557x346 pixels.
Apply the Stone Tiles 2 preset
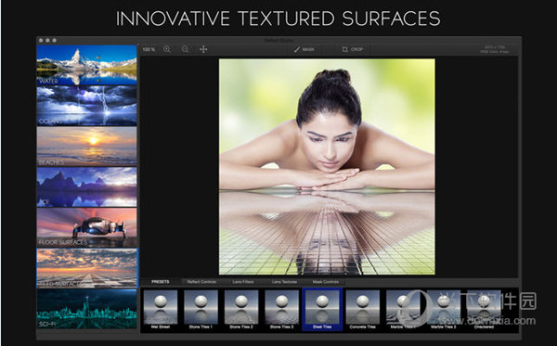tap(241, 310)
